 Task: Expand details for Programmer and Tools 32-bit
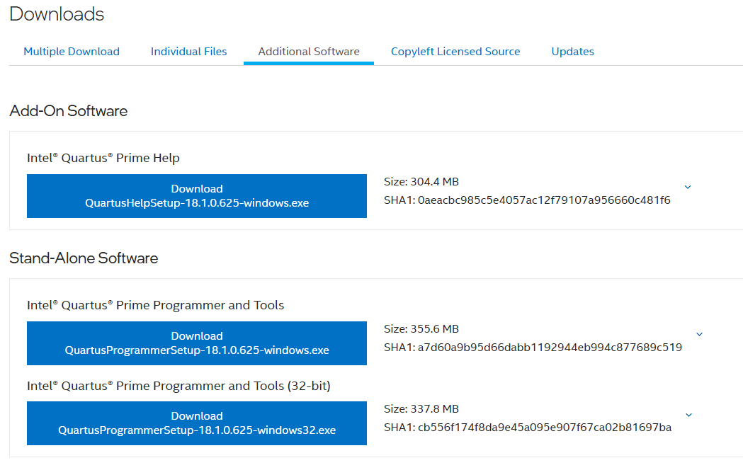coord(689,415)
